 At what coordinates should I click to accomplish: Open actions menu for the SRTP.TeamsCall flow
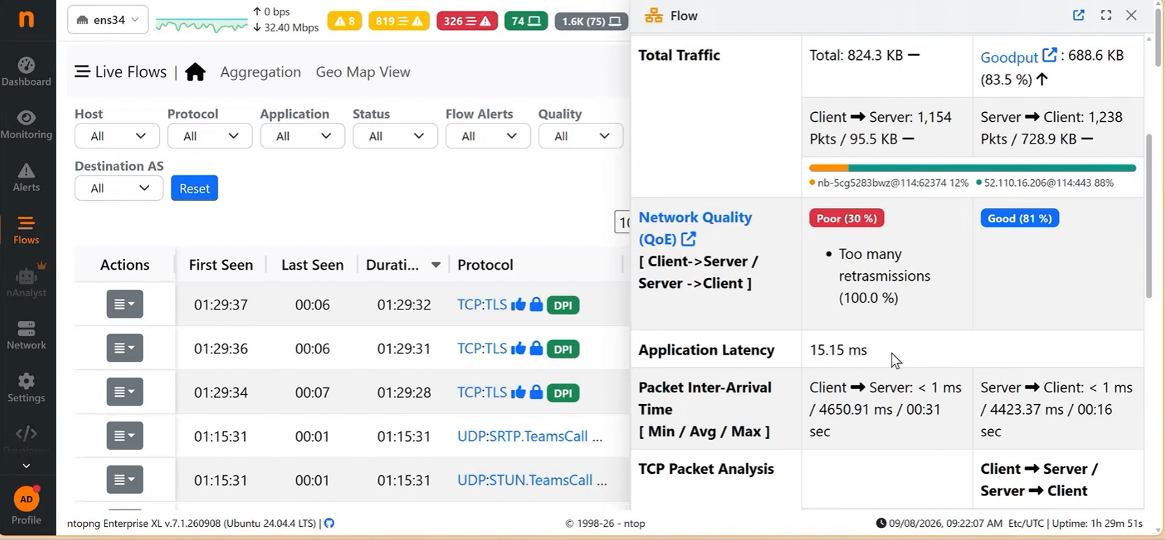tap(125, 436)
